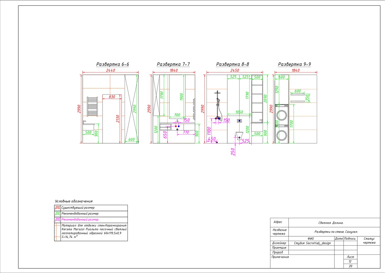
Task: Click the heated towel rail drawing
Action: pyautogui.click(x=92, y=107)
